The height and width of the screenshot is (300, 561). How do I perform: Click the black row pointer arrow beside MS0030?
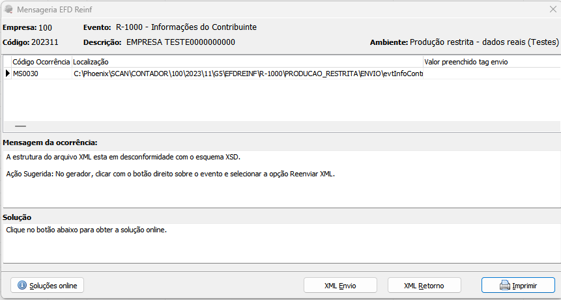click(x=8, y=74)
